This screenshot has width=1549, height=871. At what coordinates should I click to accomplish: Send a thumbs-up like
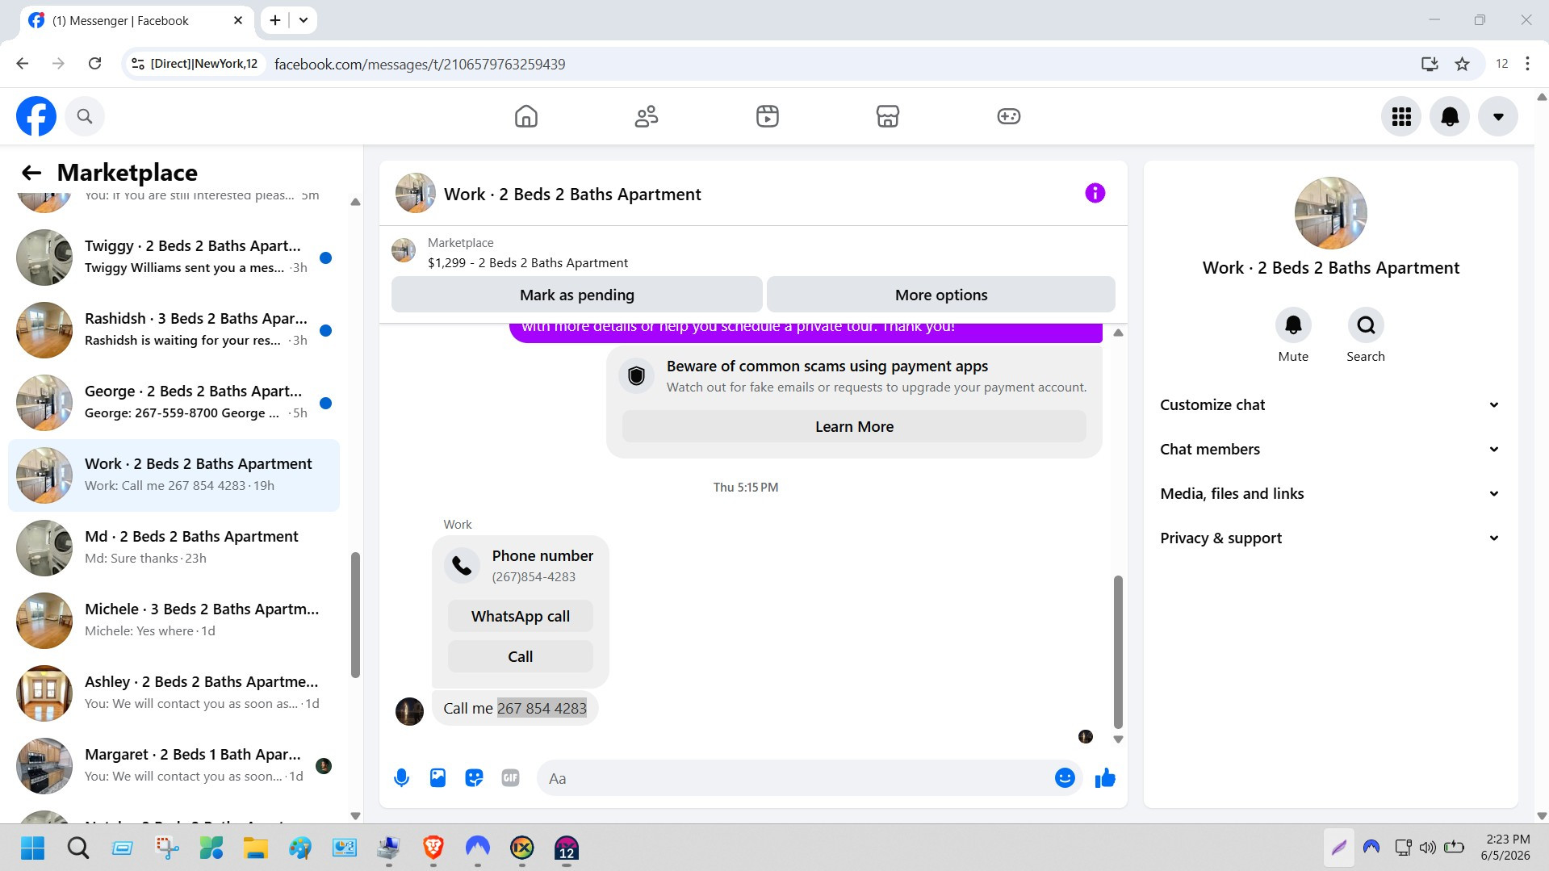(1105, 778)
